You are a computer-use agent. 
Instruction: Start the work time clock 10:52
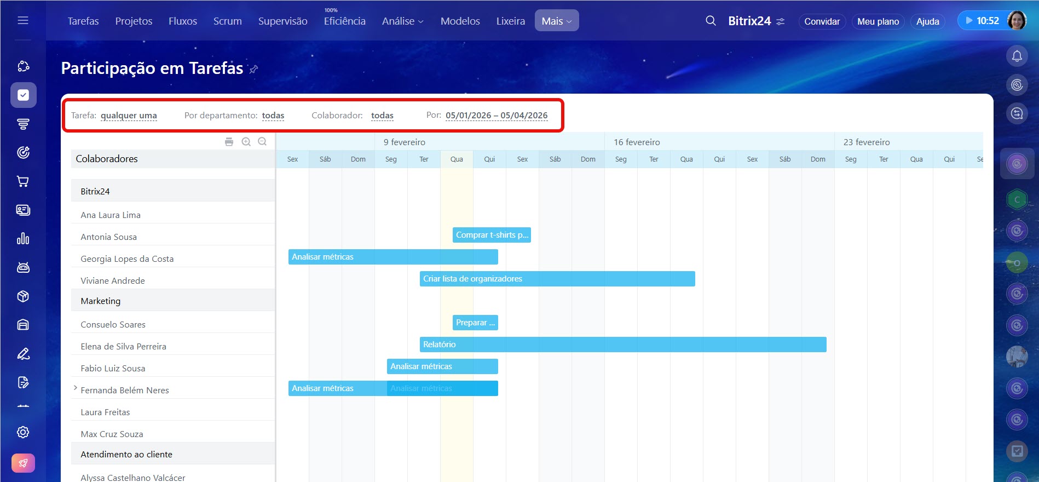(x=982, y=21)
